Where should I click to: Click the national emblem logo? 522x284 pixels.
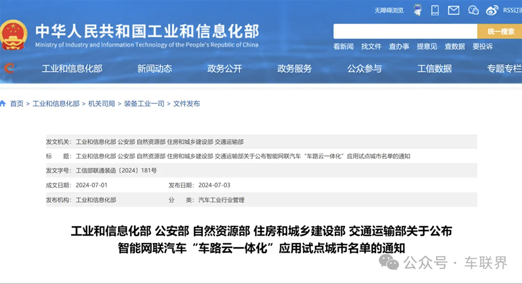[x=13, y=35]
